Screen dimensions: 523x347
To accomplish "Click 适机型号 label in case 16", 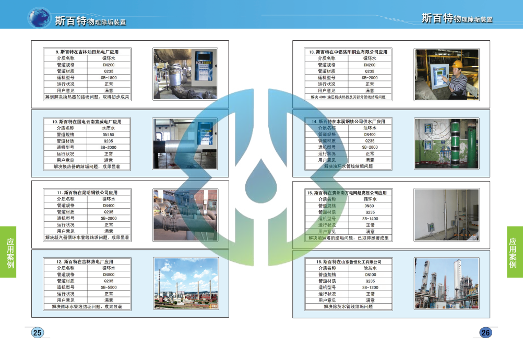I will click(x=327, y=288).
